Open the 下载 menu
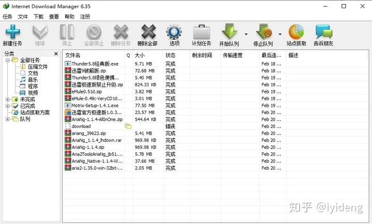The height and width of the screenshot is (224, 372). click(38, 17)
